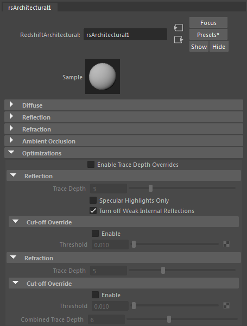The width and height of the screenshot is (247, 326).
Task: Tick Enable under Refraction Cut-off Override
Action: (x=95, y=294)
